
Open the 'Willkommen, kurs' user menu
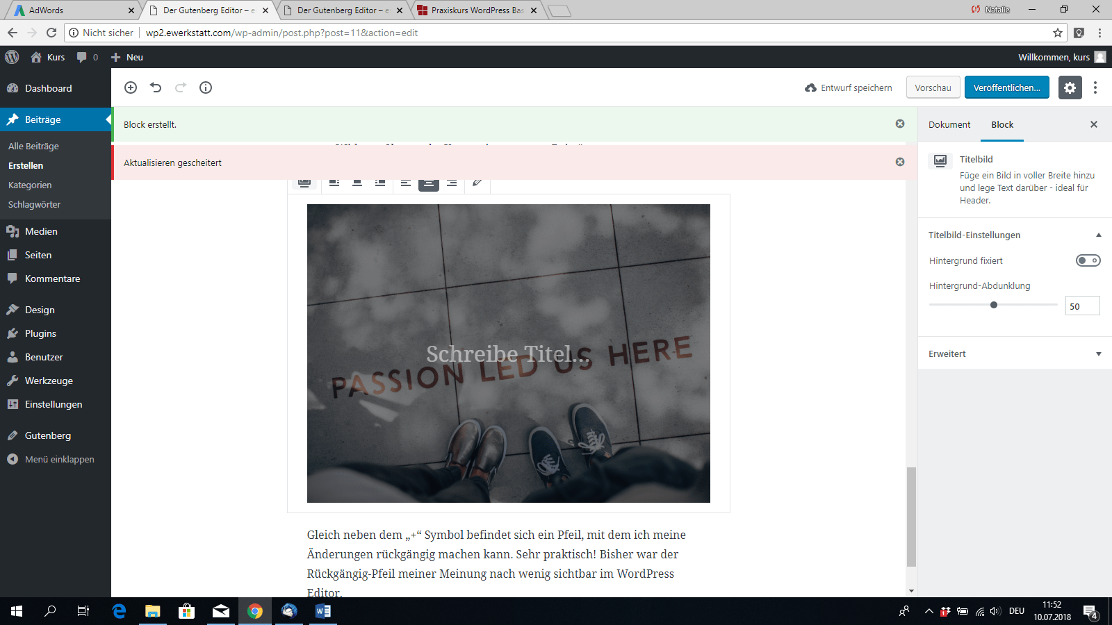(1061, 57)
